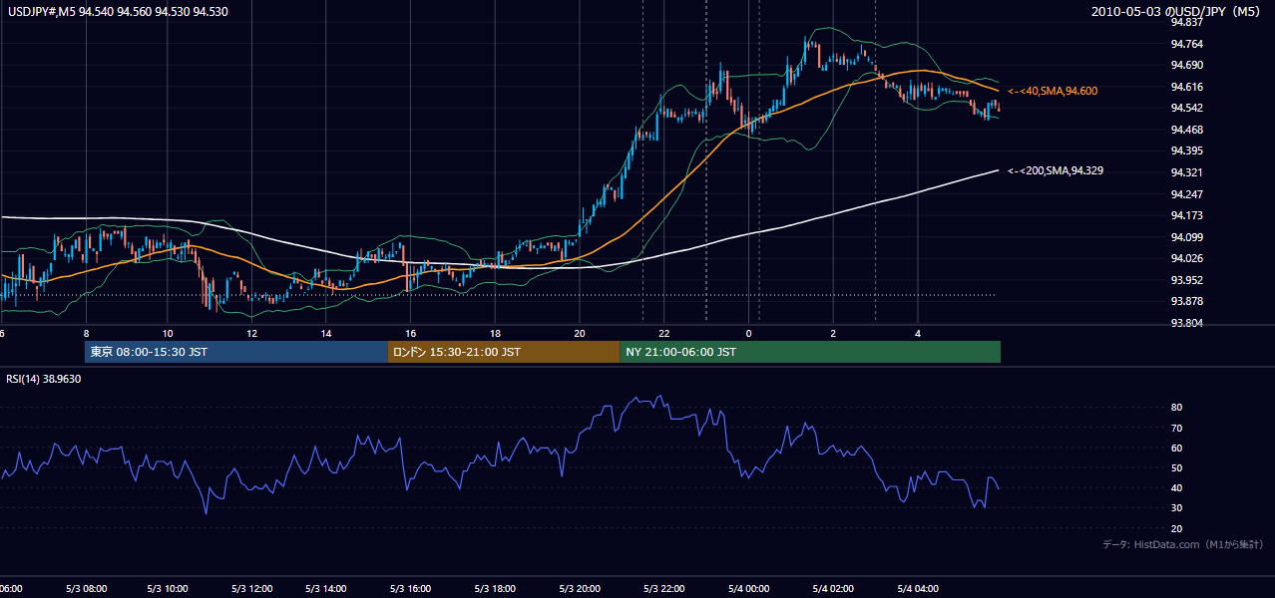The width and height of the screenshot is (1275, 598).
Task: Click the 5/4 04:00 date label
Action: click(x=918, y=589)
